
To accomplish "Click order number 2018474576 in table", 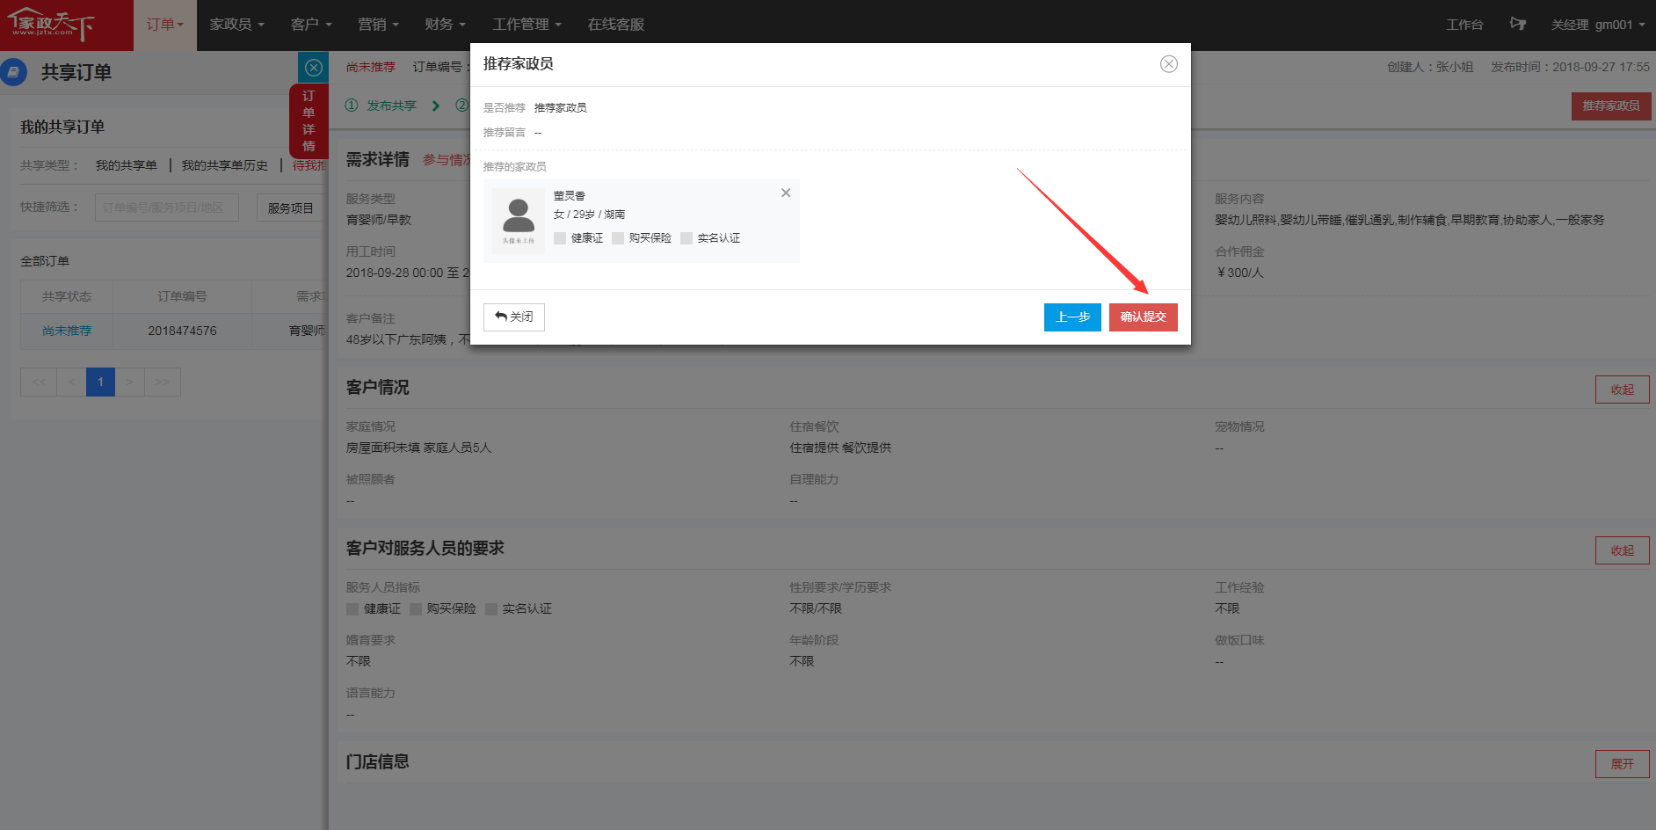I will [x=182, y=331].
